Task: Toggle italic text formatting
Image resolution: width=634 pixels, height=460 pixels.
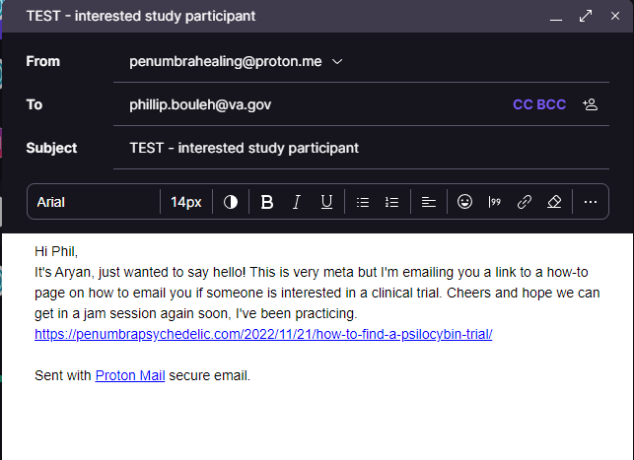Action: point(296,202)
